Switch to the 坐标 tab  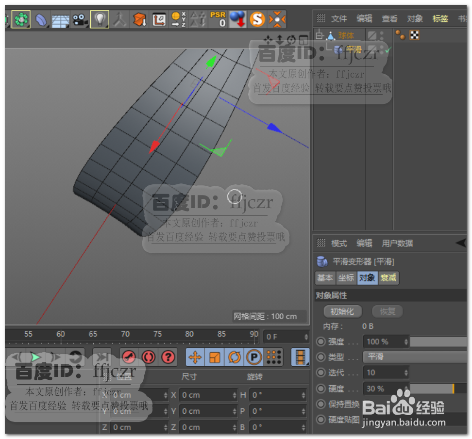pos(346,278)
